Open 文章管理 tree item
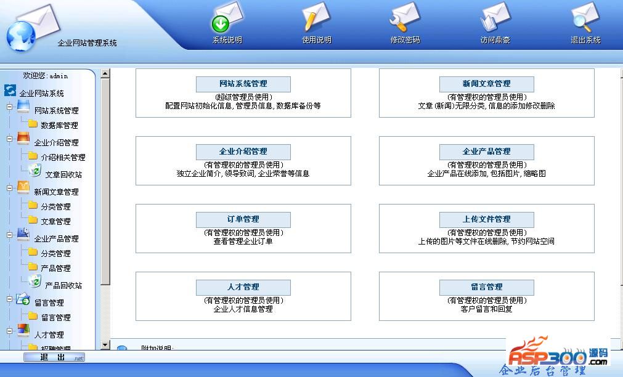 [x=55, y=221]
